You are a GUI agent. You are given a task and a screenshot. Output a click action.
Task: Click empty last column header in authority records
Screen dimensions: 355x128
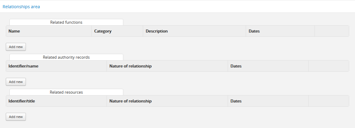[x=329, y=66]
